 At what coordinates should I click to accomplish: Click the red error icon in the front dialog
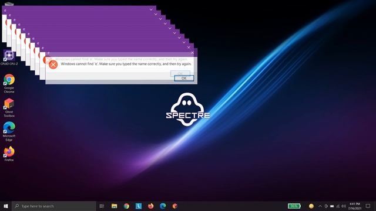(x=53, y=64)
